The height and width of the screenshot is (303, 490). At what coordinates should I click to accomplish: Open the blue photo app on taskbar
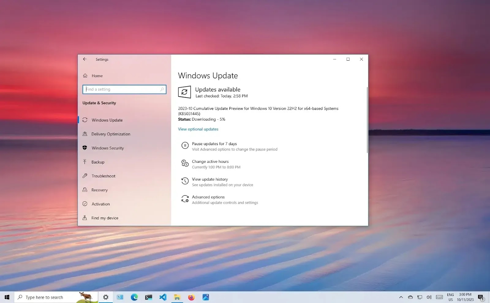pos(206,297)
